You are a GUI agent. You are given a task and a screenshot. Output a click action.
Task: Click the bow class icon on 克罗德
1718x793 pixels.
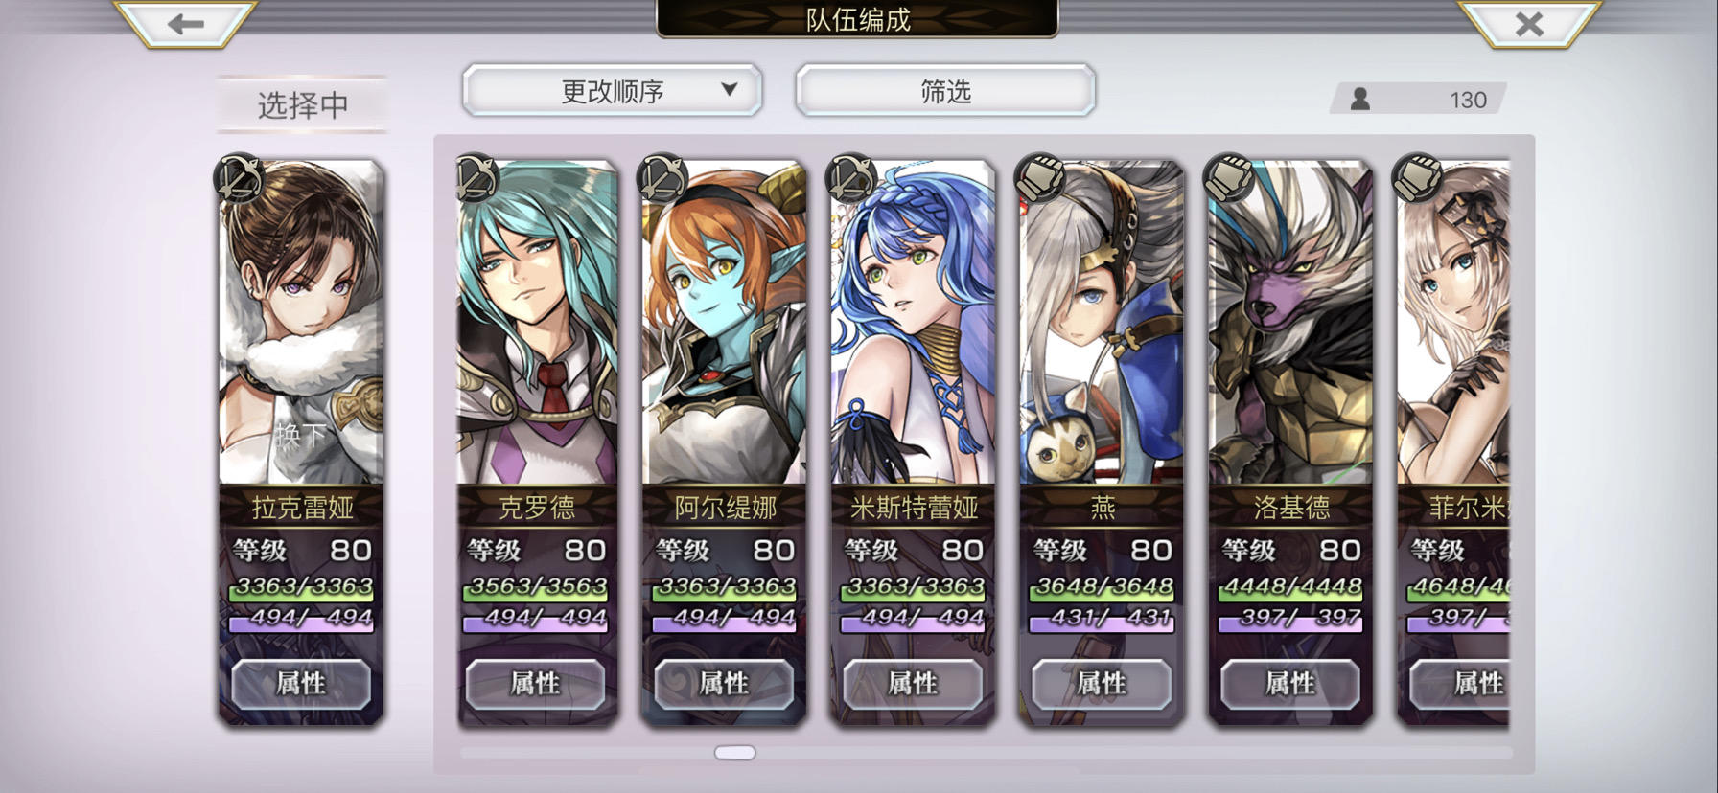(476, 178)
